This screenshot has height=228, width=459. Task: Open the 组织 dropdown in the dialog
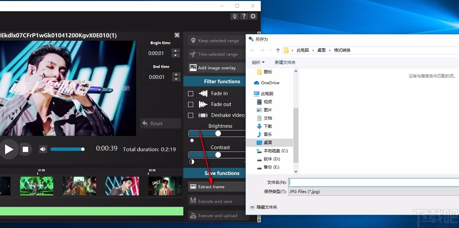pyautogui.click(x=258, y=62)
